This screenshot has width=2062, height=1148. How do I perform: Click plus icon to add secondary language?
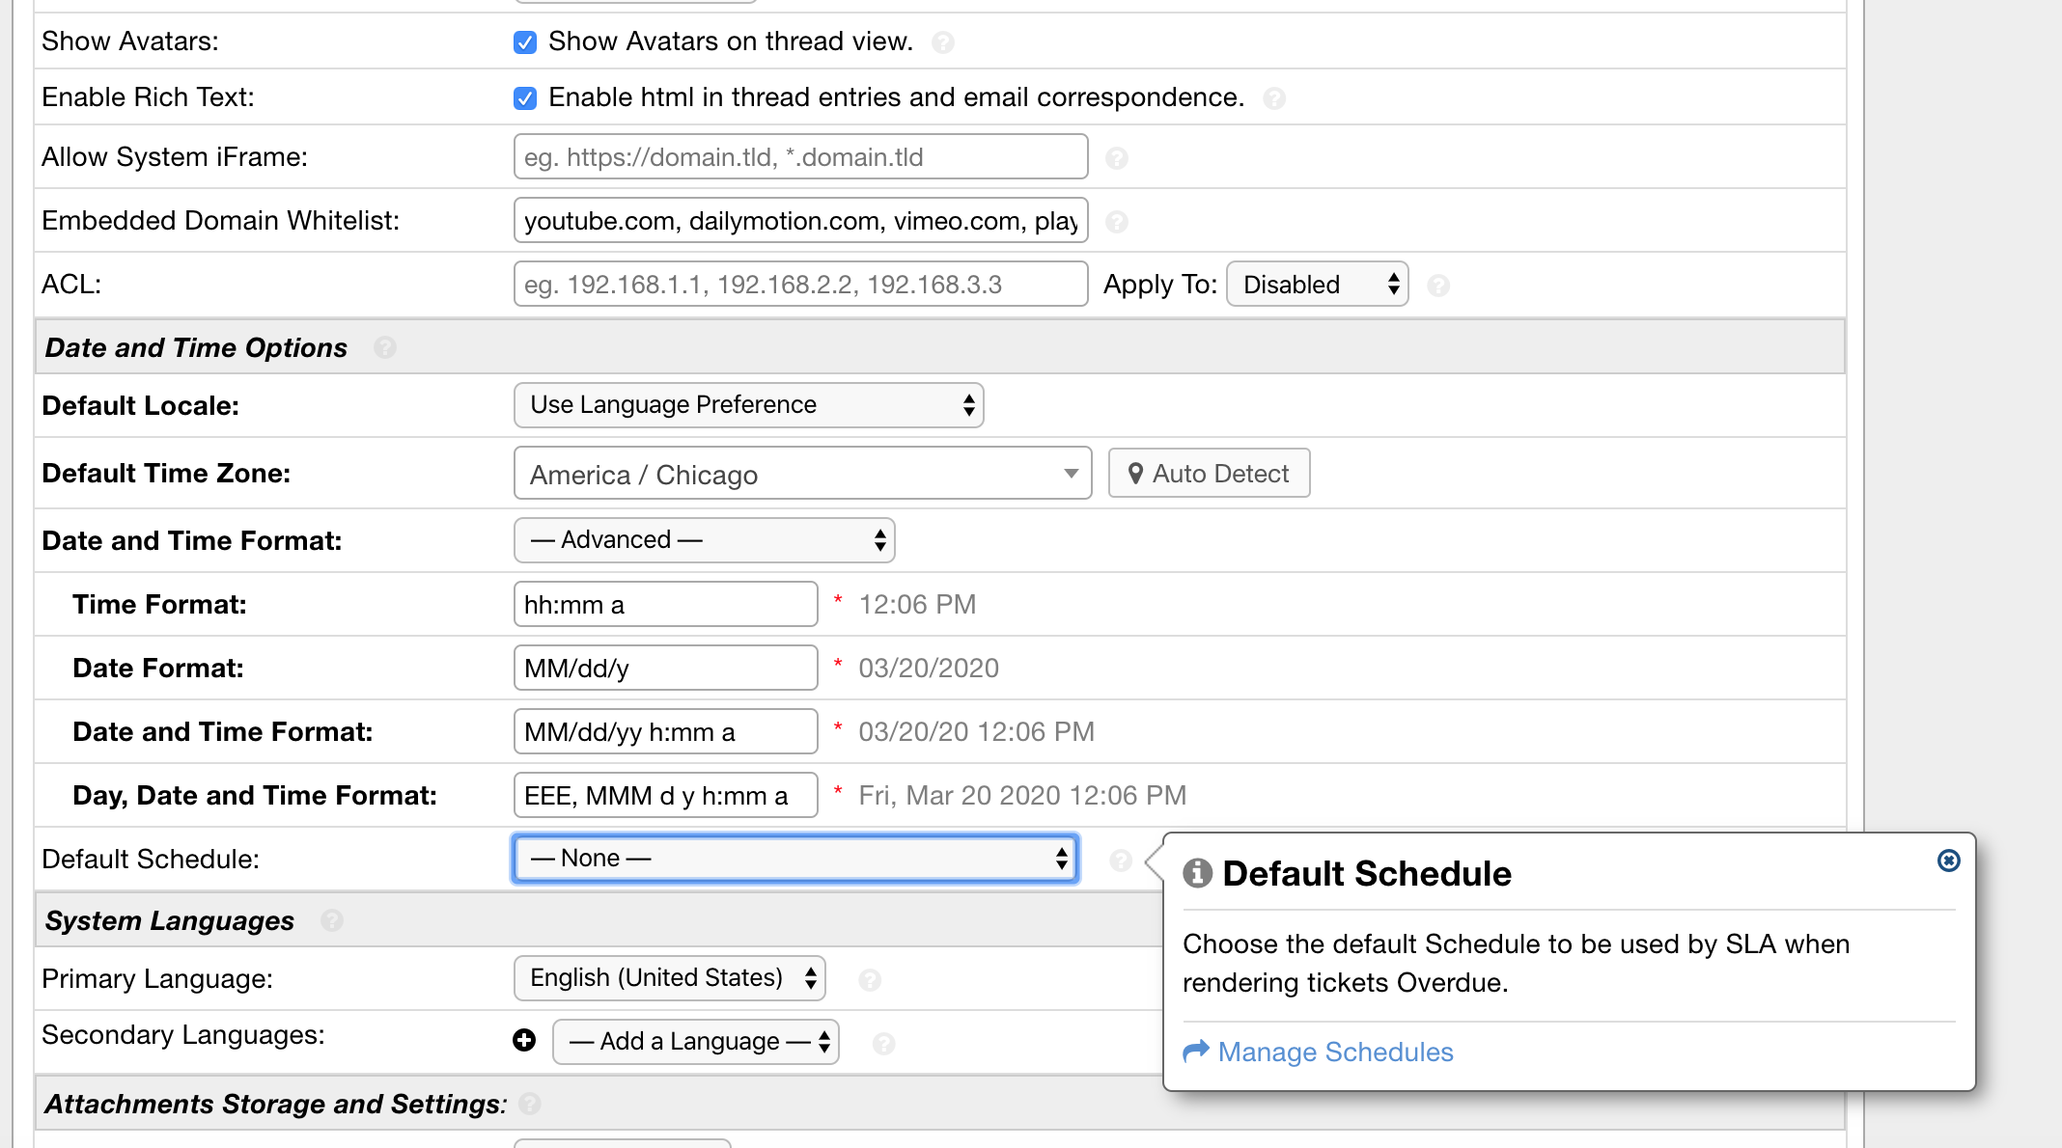(524, 1040)
